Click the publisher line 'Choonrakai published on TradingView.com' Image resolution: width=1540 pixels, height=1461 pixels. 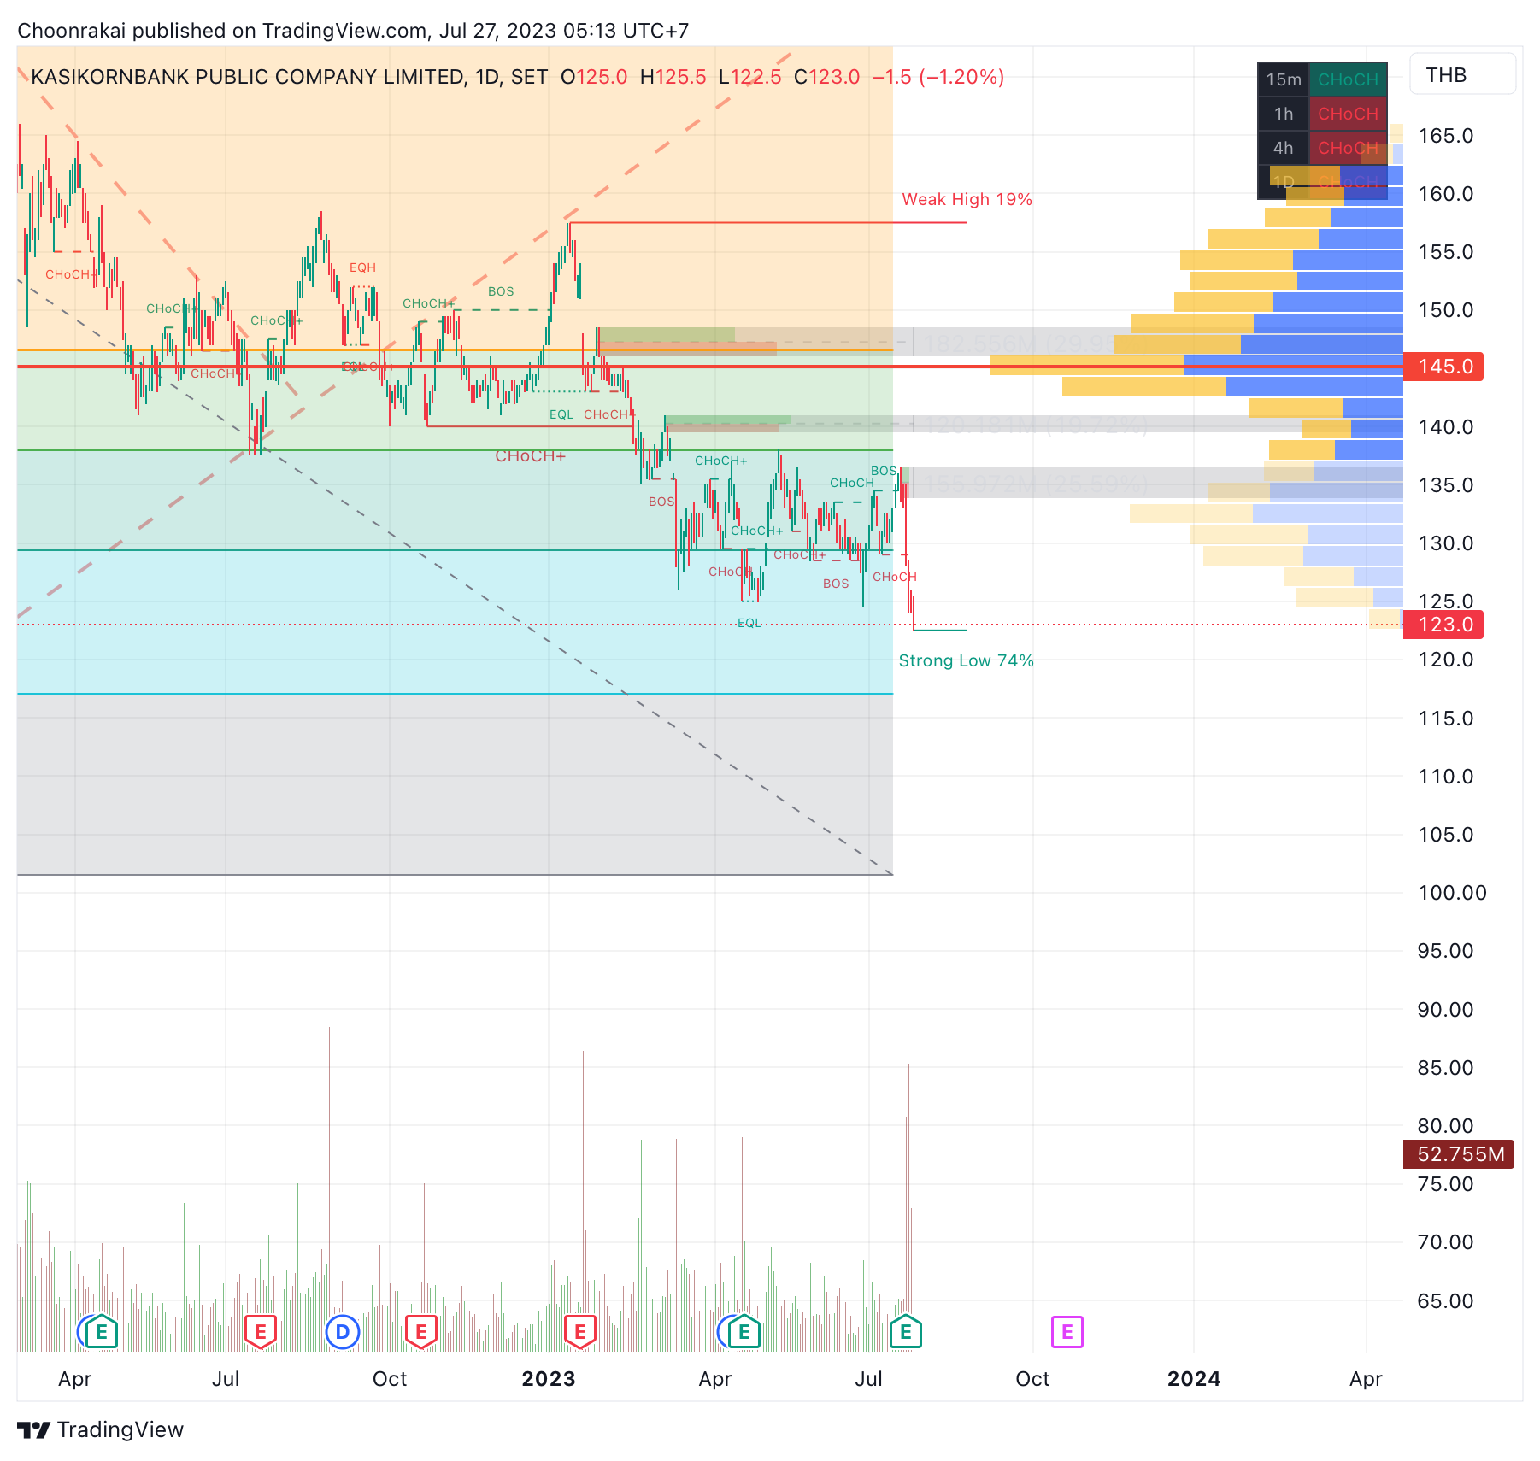[222, 31]
